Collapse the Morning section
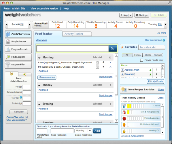Screen dimensions: 172x144 39,58
